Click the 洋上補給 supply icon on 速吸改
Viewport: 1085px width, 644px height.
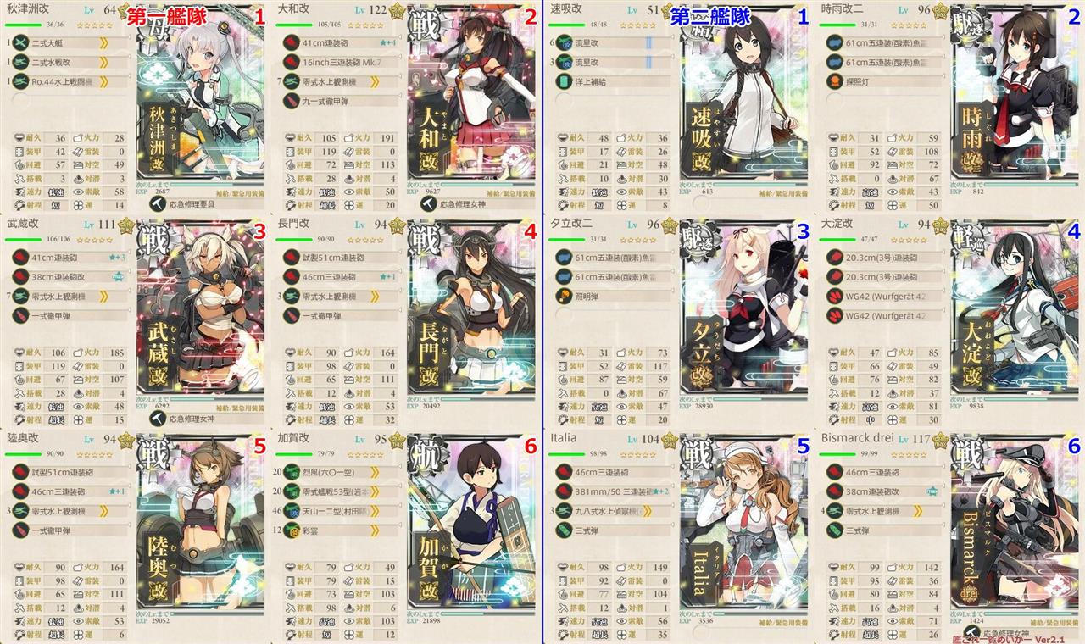(x=561, y=81)
